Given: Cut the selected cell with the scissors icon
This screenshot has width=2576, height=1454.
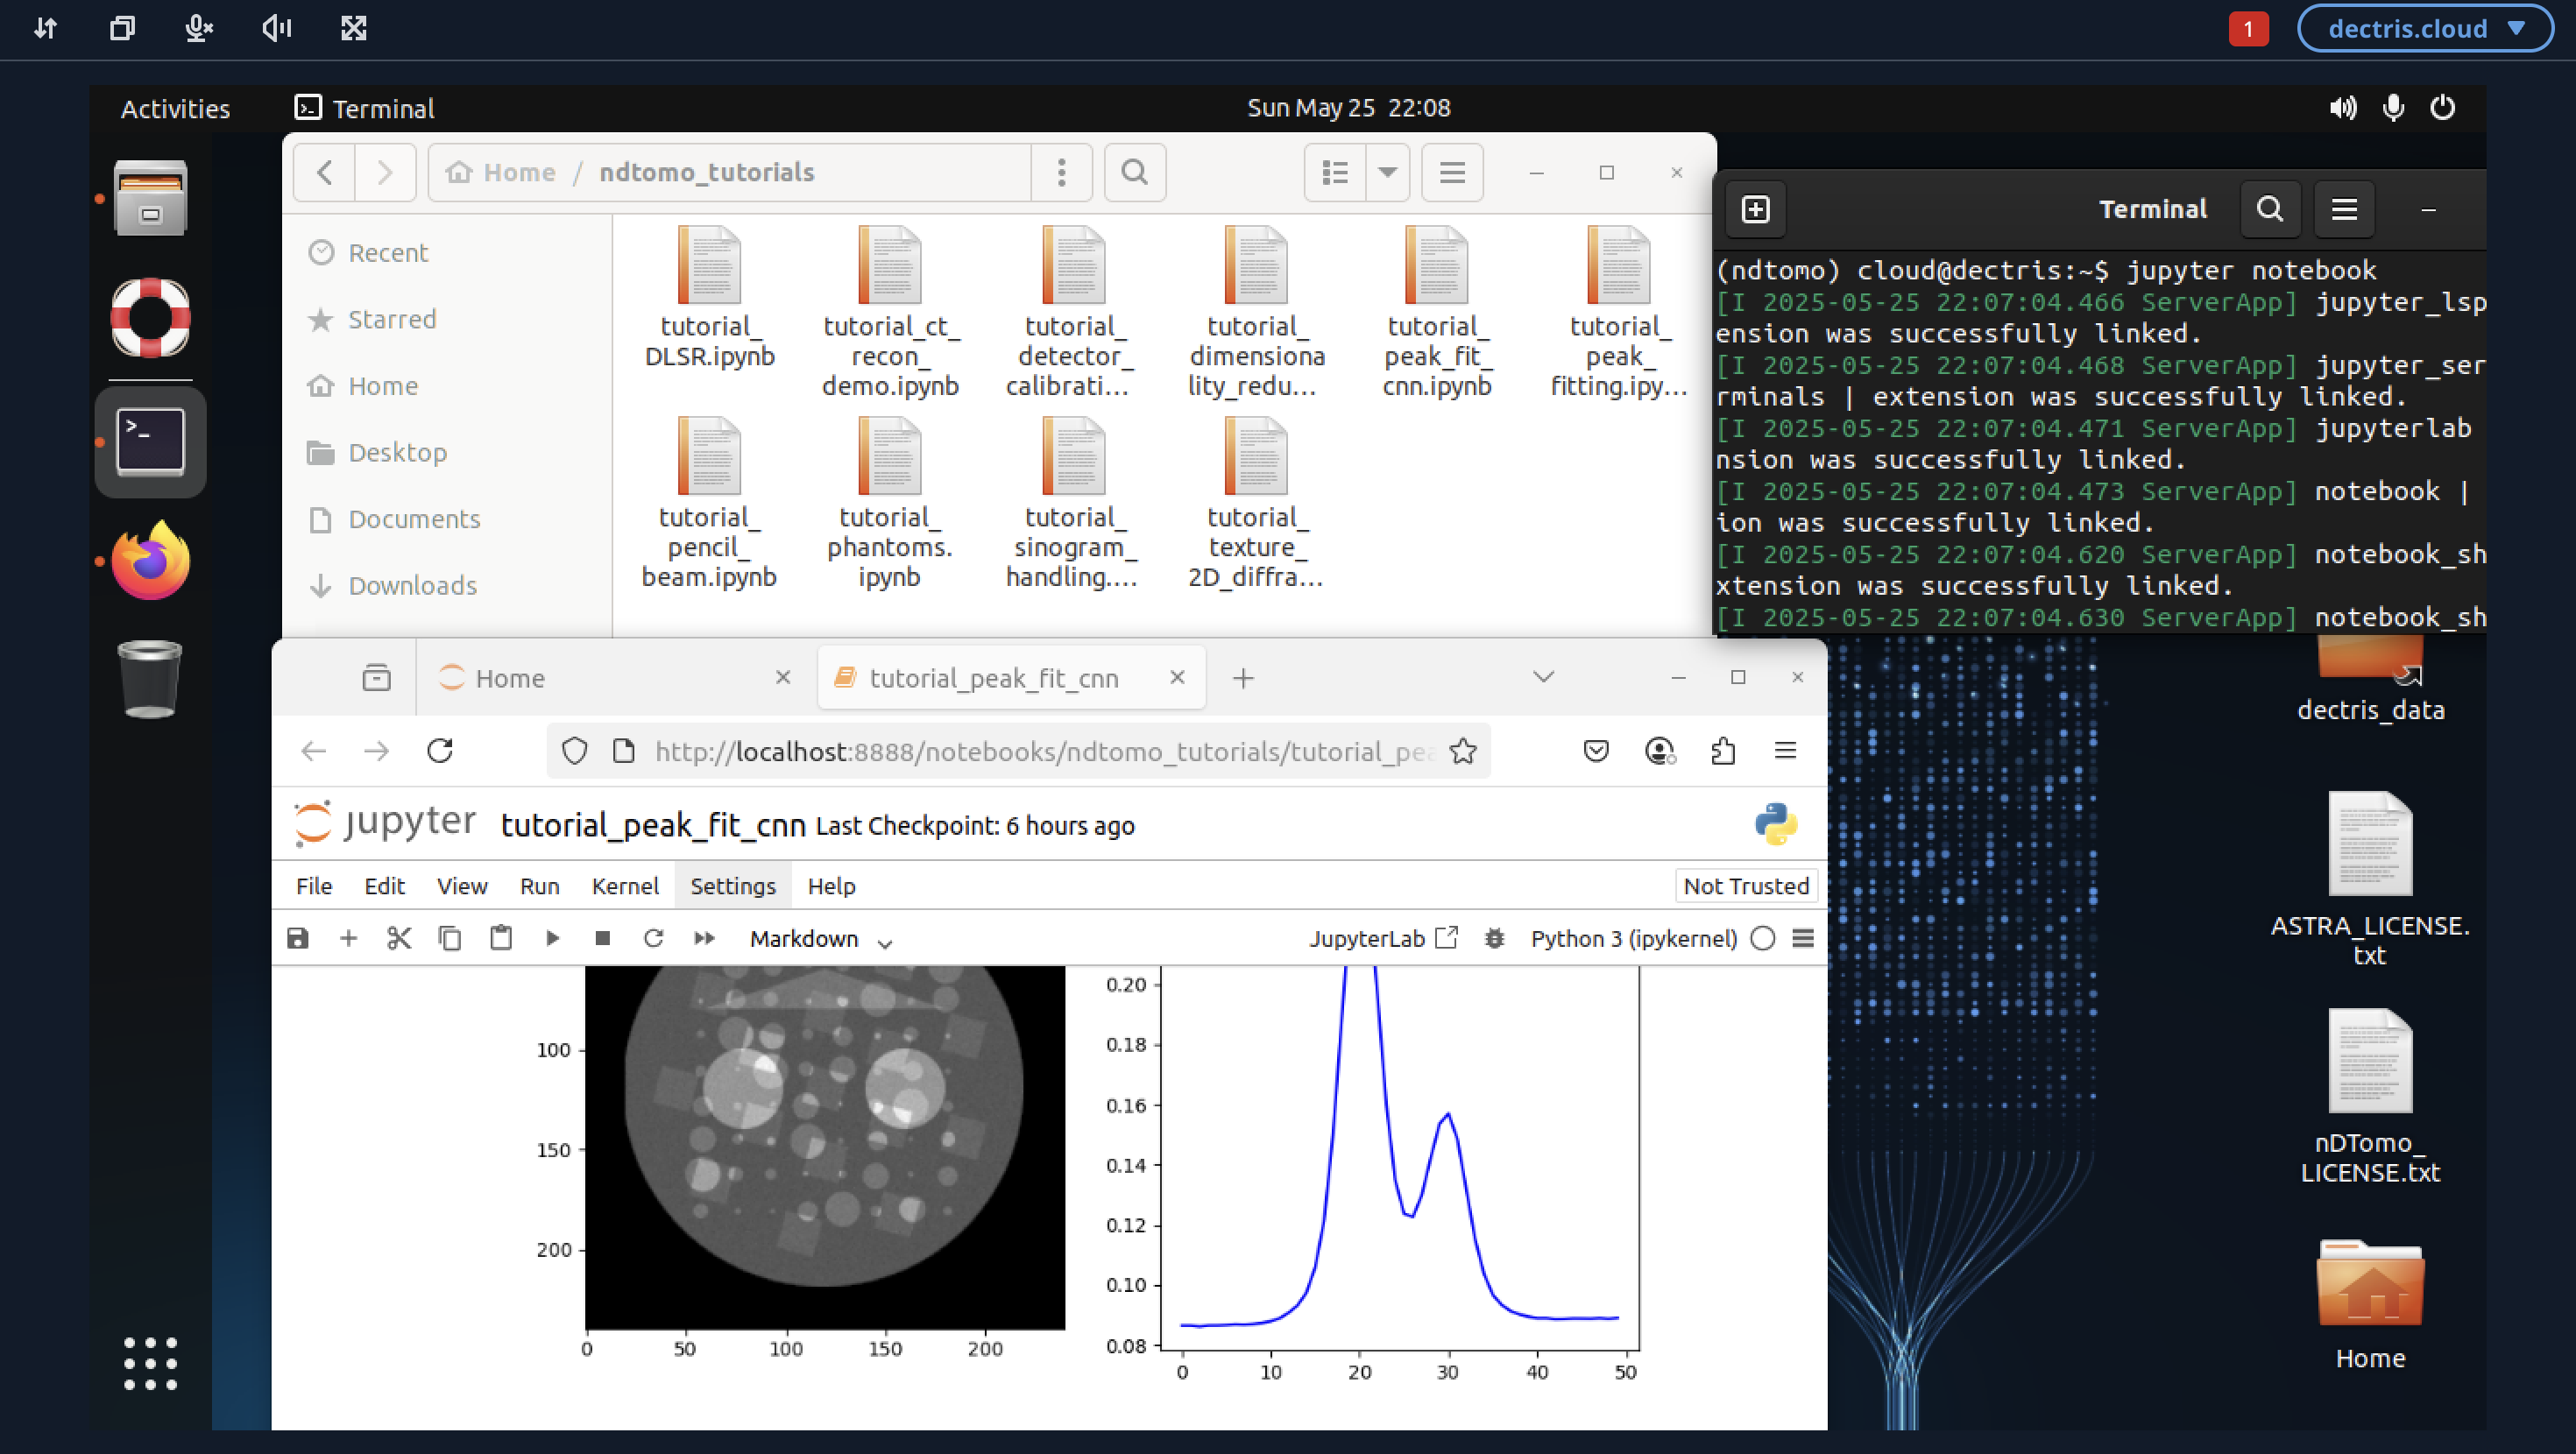Looking at the screenshot, I should coord(399,938).
